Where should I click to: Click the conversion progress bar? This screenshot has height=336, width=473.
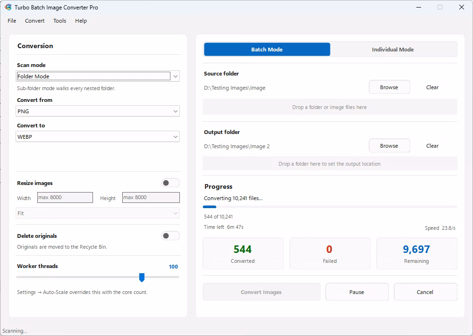(x=330, y=207)
